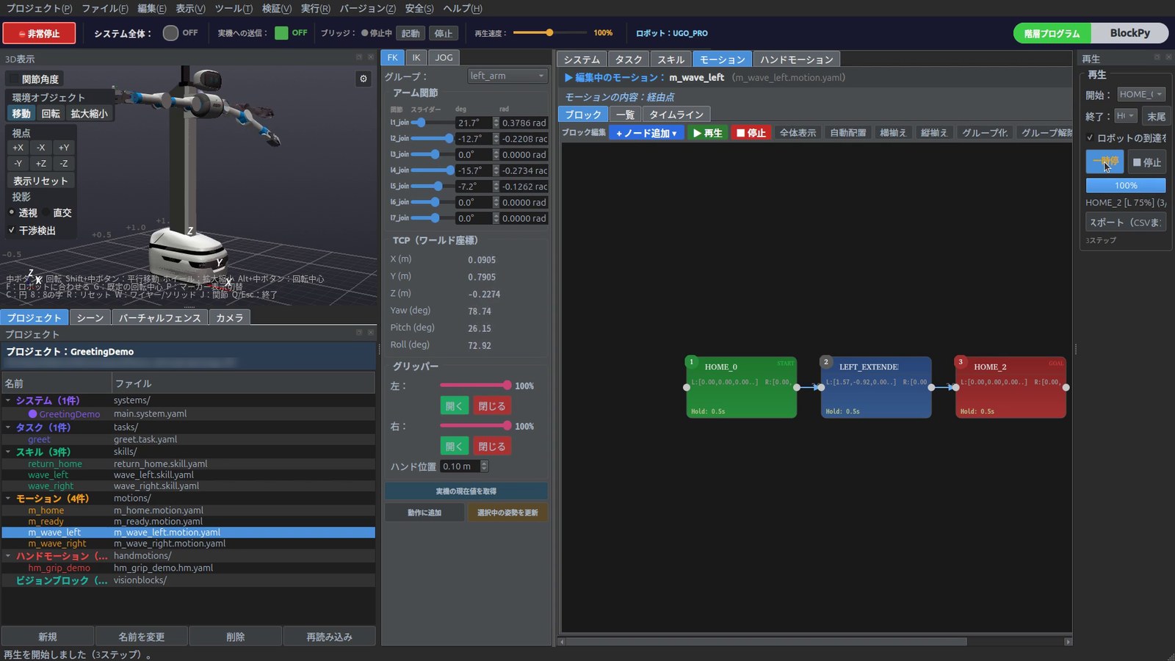Collapse the システム tree group
This screenshot has height=661, width=1175.
tap(8, 401)
